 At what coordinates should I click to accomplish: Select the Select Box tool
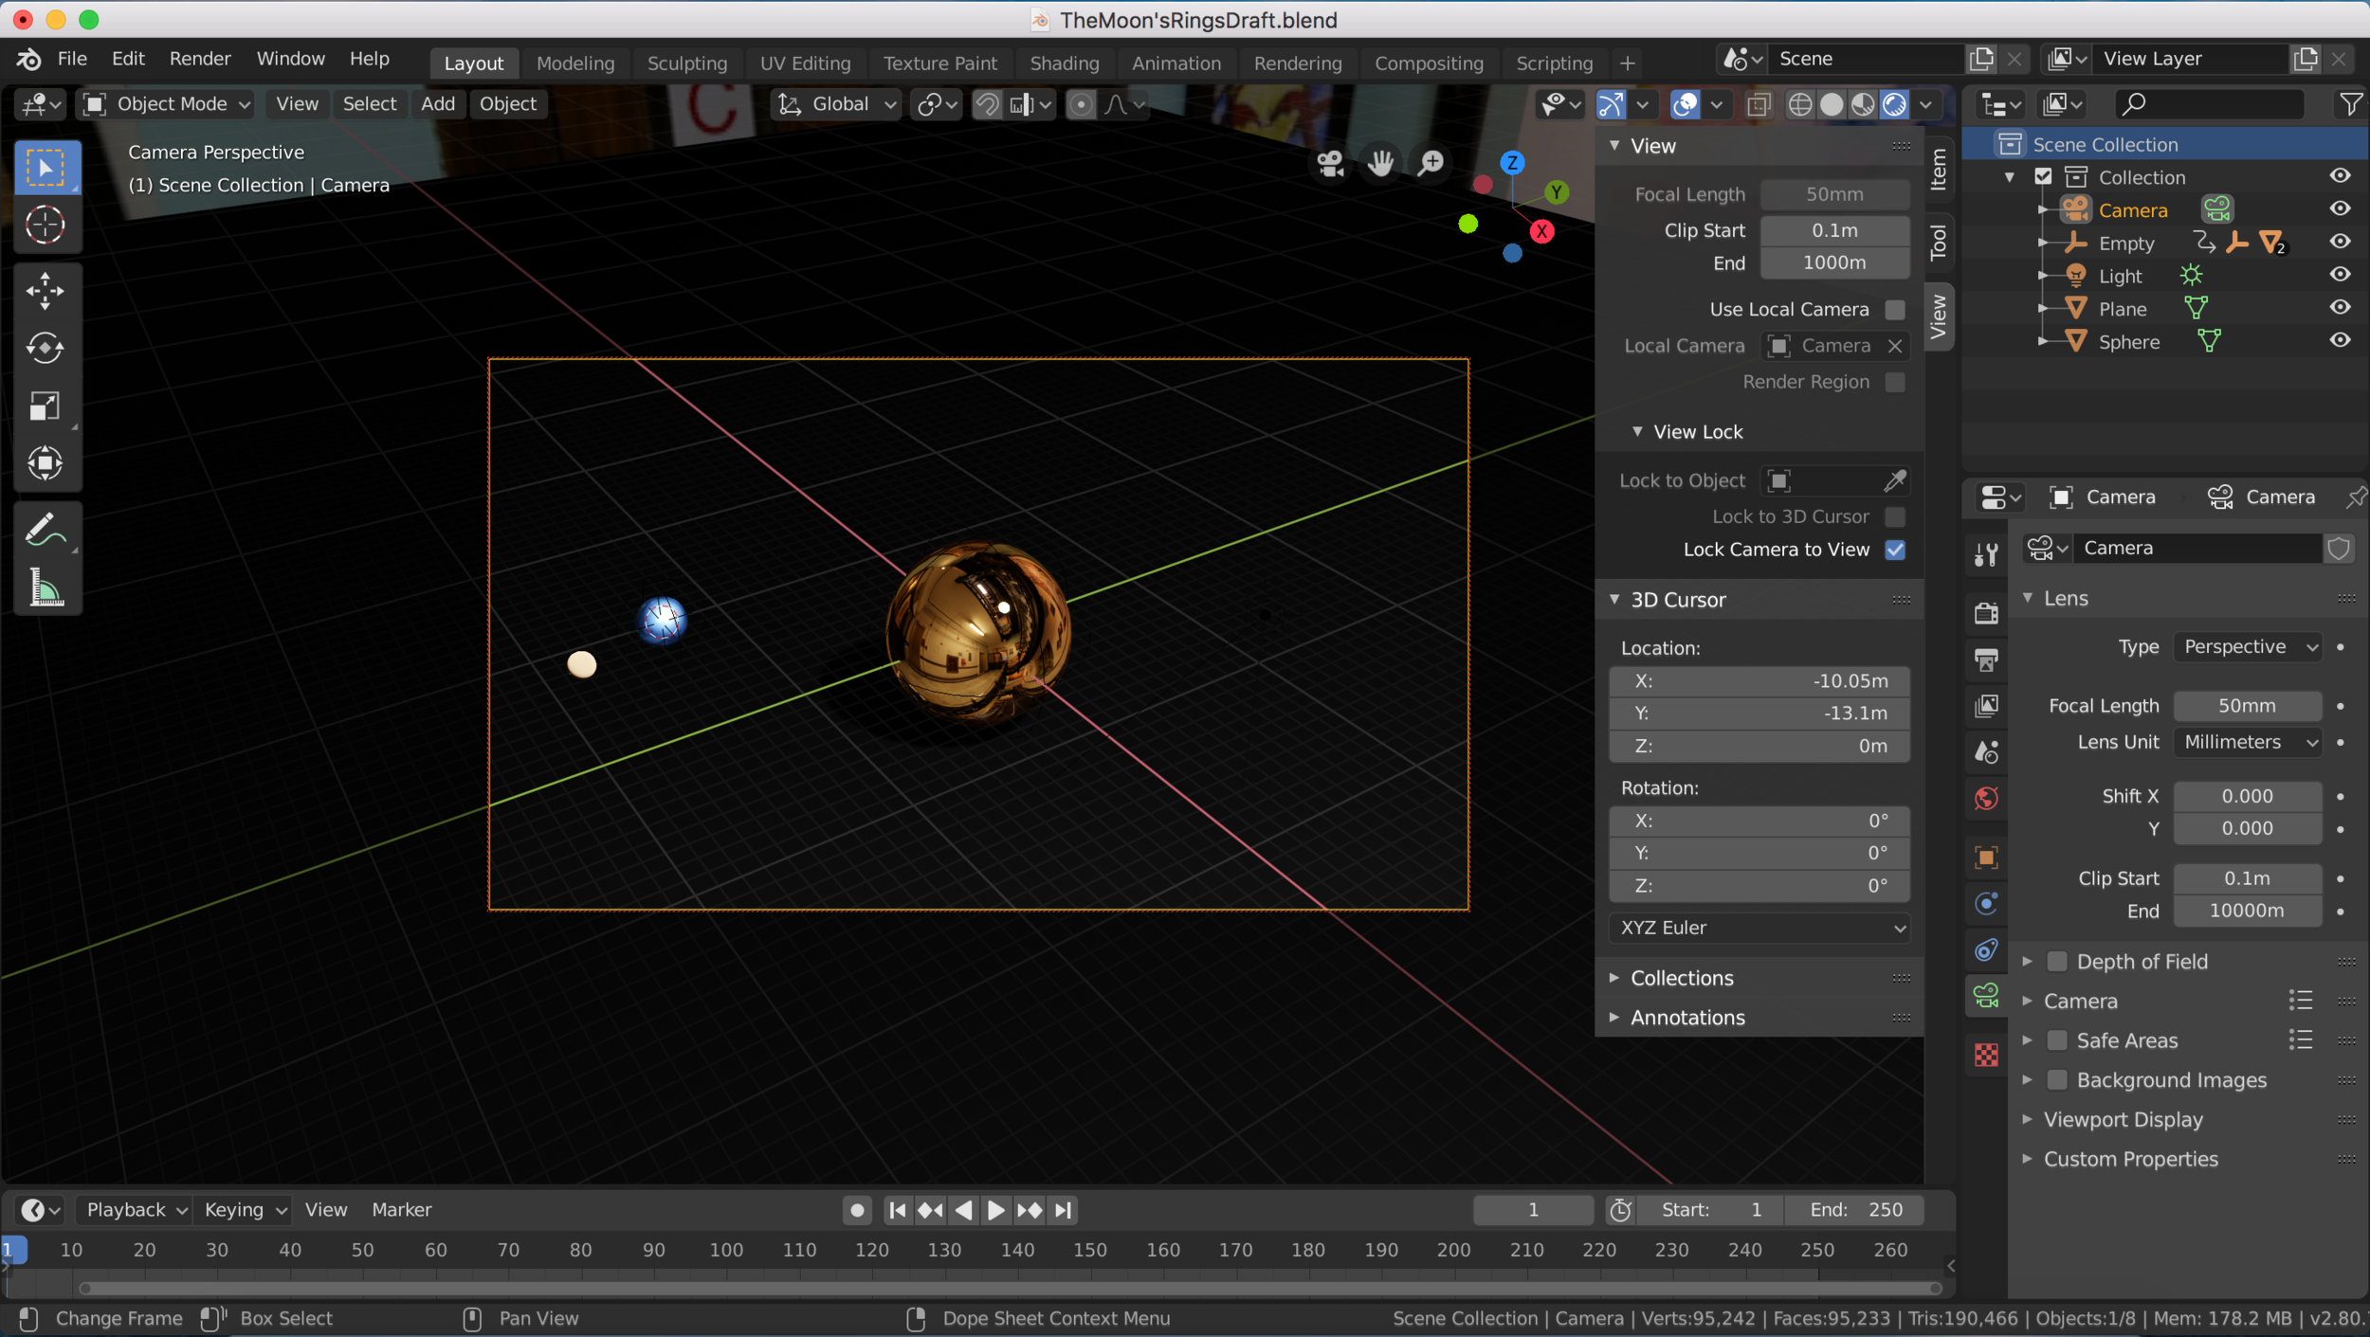(x=46, y=168)
